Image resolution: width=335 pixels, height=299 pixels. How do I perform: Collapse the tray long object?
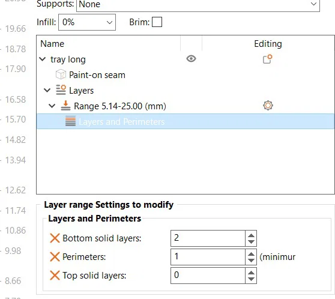coord(43,59)
